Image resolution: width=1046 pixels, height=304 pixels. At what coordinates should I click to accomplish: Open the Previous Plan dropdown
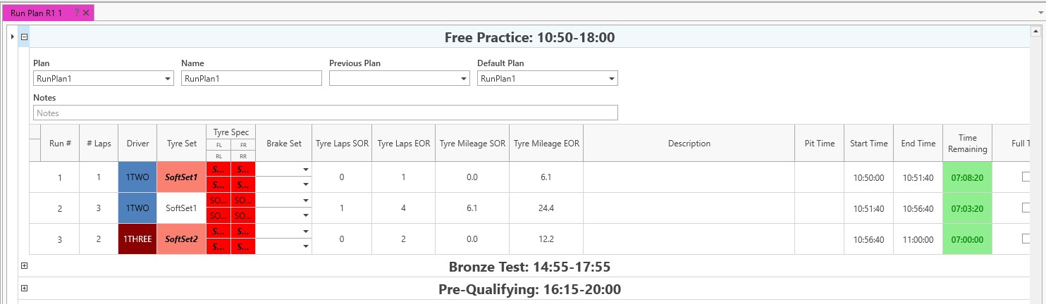[463, 79]
